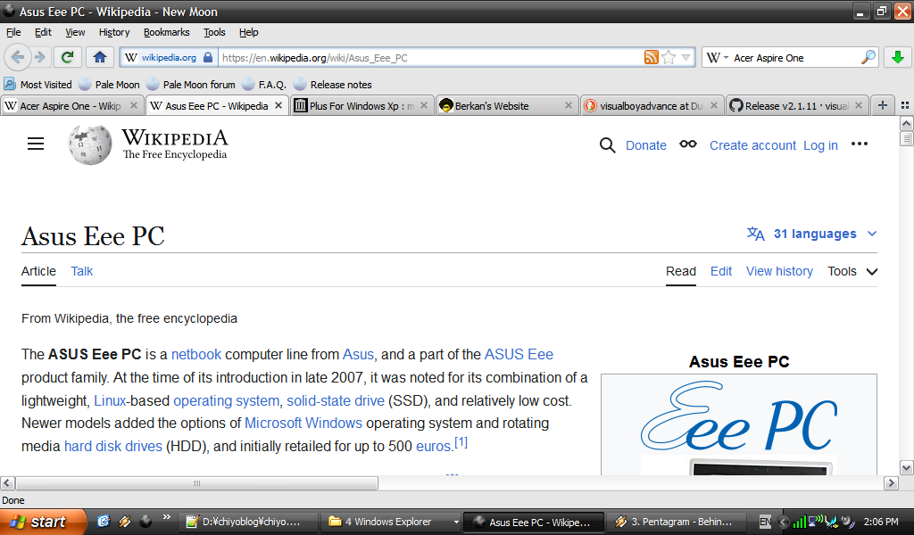The image size is (914, 535).
Task: Open Pale Moon forum bookmark
Action: (x=191, y=85)
